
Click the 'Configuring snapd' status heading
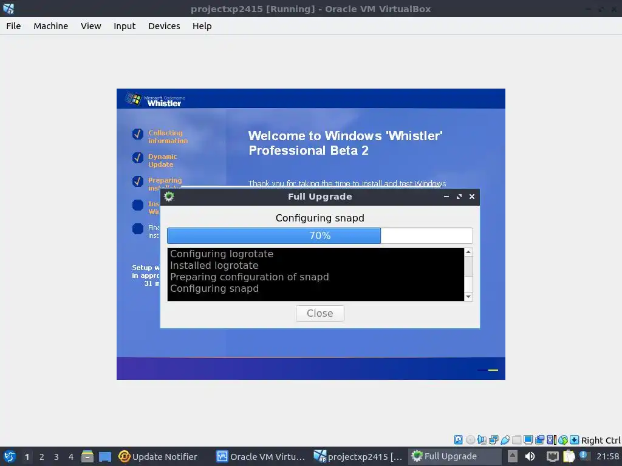pos(320,218)
